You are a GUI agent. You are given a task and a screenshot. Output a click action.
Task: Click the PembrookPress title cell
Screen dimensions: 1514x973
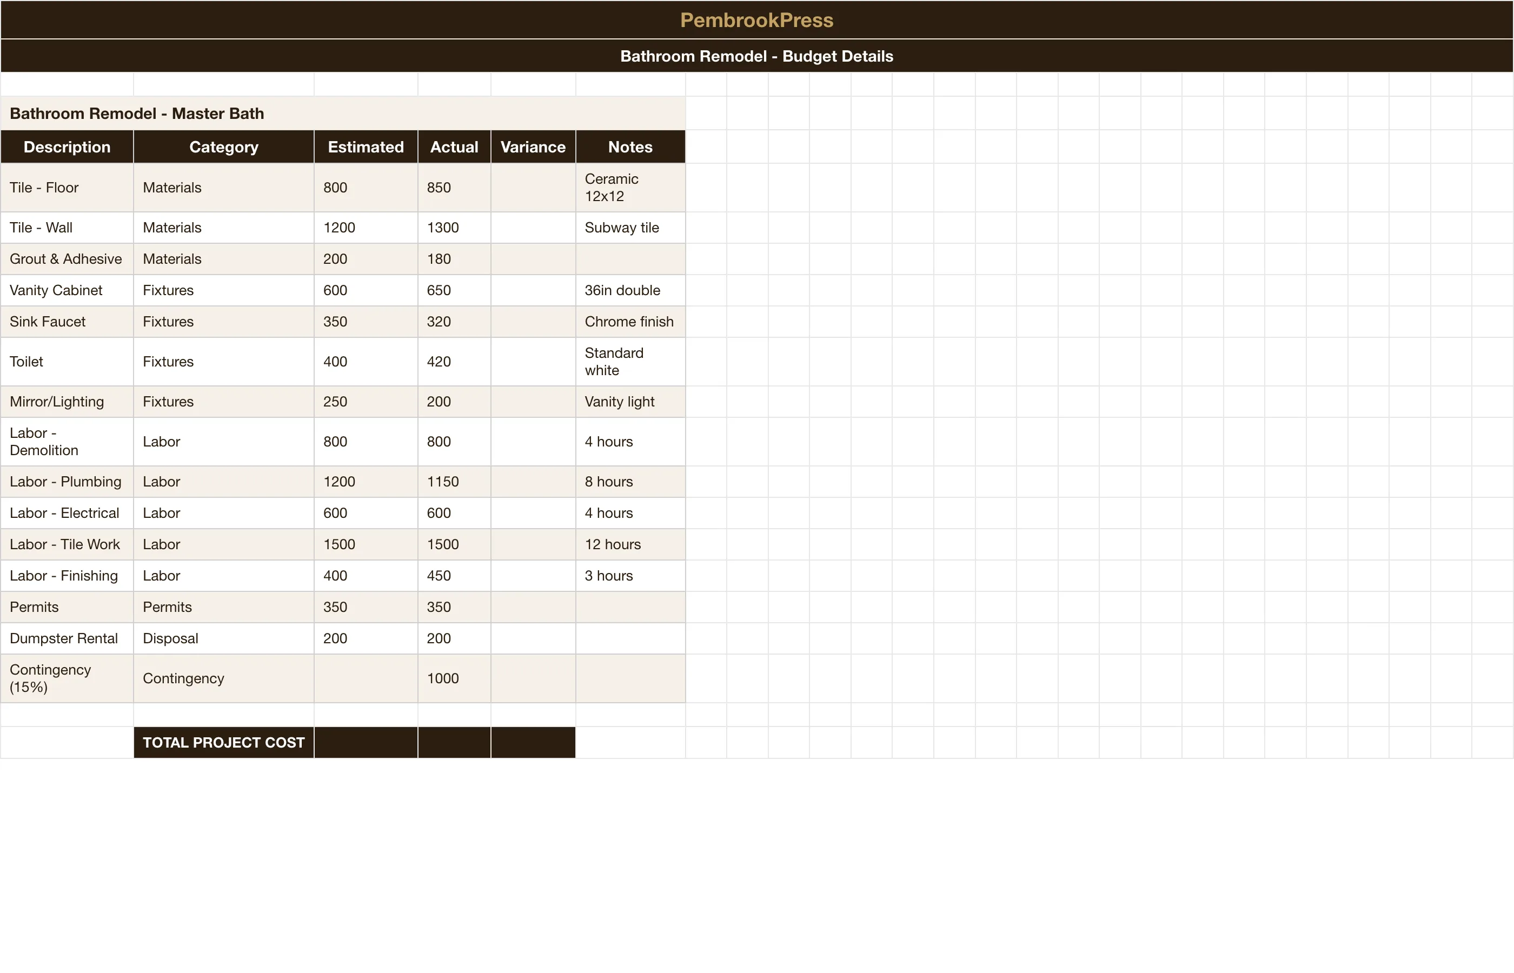tap(756, 19)
